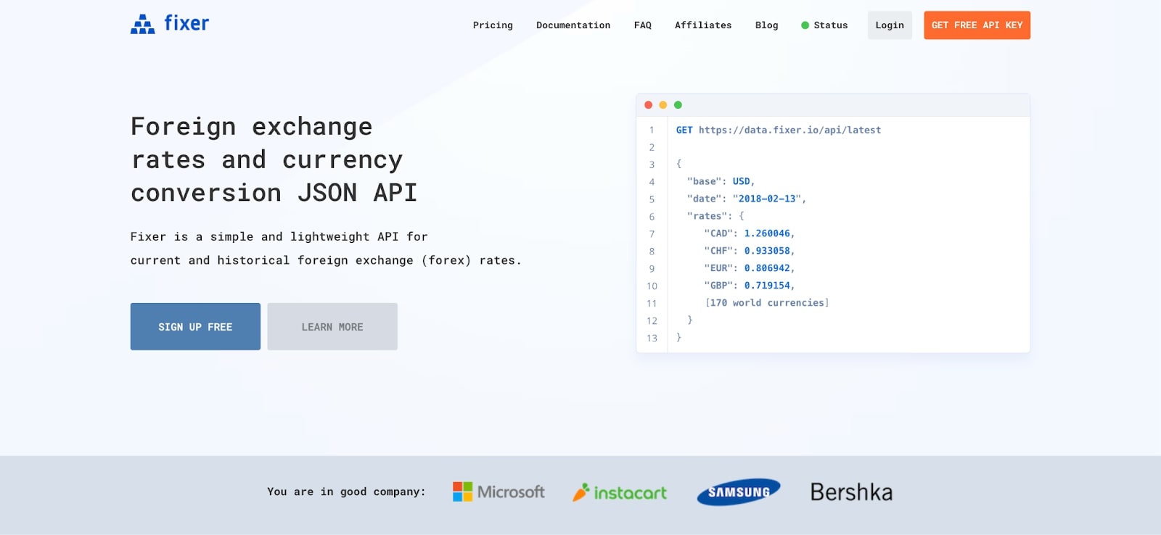This screenshot has height=535, width=1161.
Task: Click the LEARN MORE button
Action: (x=332, y=327)
